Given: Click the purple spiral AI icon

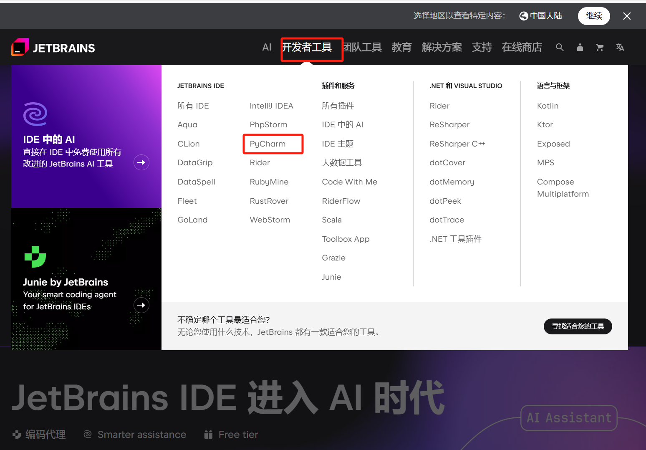Looking at the screenshot, I should tap(35, 114).
